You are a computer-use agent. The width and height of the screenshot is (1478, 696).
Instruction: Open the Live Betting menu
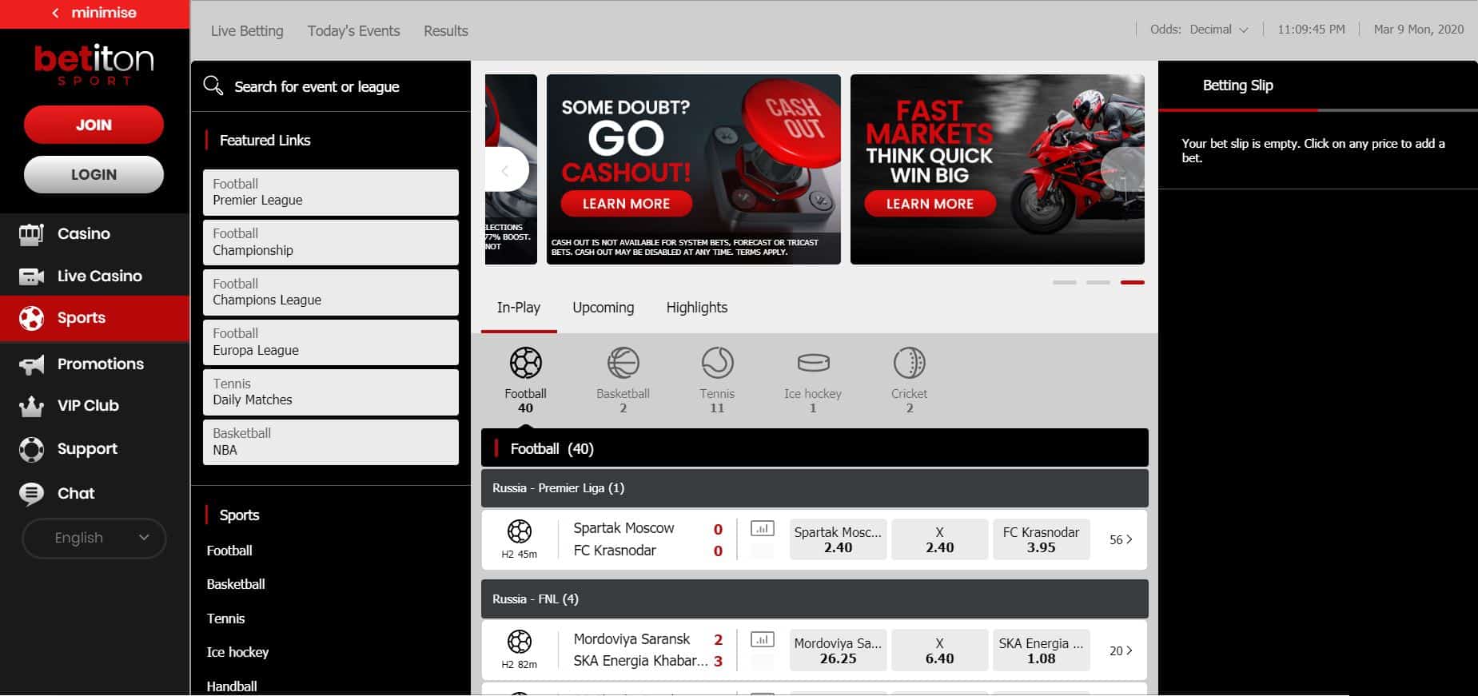point(247,30)
